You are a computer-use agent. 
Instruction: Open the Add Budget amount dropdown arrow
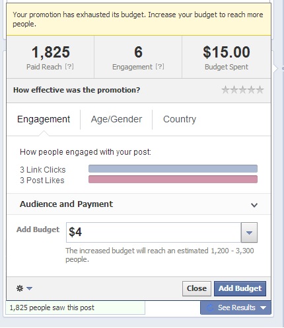click(x=249, y=233)
